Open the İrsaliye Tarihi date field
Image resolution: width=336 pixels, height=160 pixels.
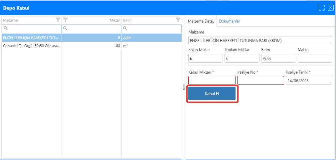309,80
